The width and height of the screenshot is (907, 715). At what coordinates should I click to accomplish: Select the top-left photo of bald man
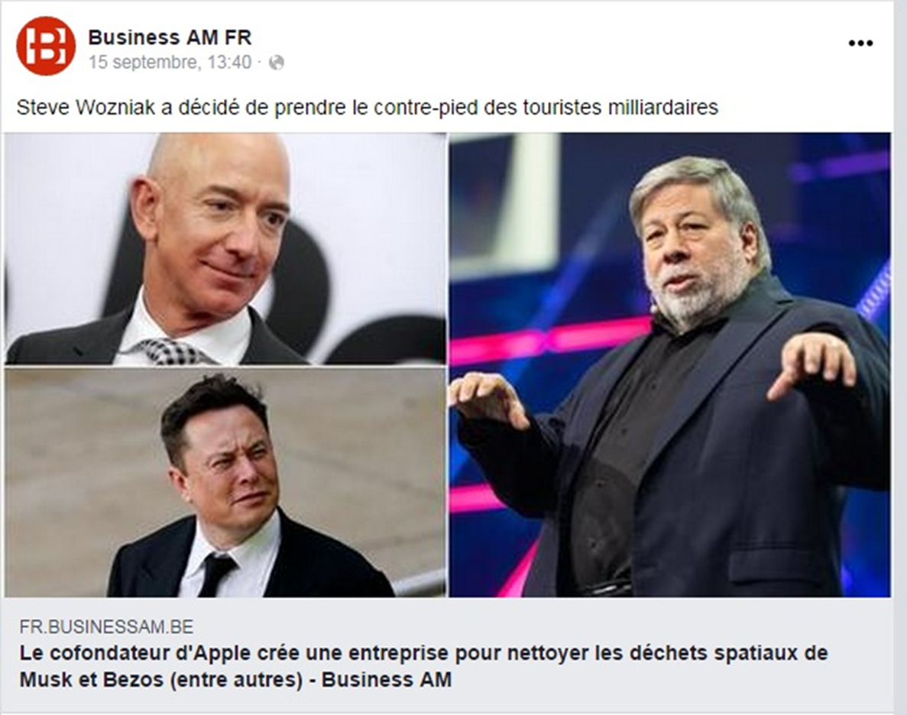[225, 249]
